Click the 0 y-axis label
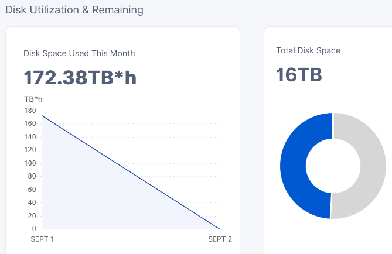This screenshot has width=392, height=254. coord(34,229)
